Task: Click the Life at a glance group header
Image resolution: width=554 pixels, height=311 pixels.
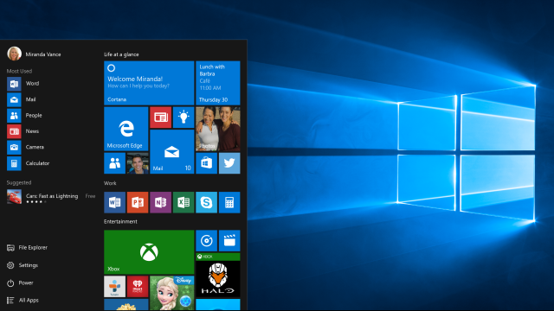Action: pyautogui.click(x=121, y=54)
